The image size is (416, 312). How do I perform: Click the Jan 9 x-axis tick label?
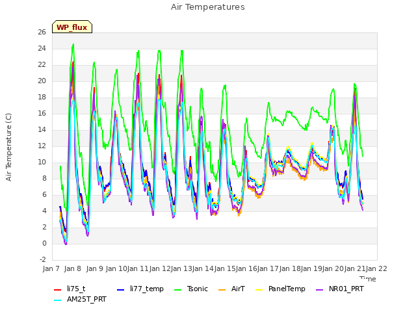point(94,268)
